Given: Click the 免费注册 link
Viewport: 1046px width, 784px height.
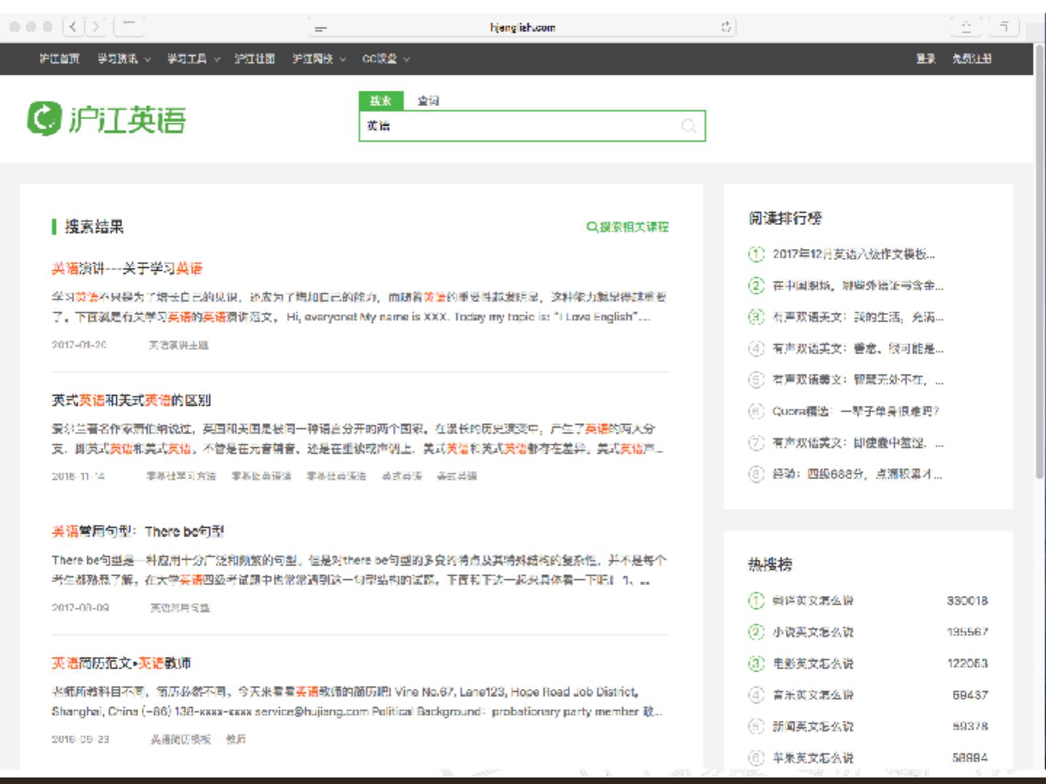Looking at the screenshot, I should 971,59.
